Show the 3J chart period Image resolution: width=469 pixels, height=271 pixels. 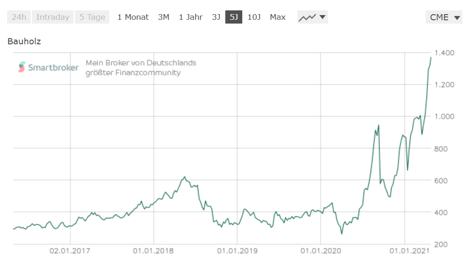click(x=216, y=17)
